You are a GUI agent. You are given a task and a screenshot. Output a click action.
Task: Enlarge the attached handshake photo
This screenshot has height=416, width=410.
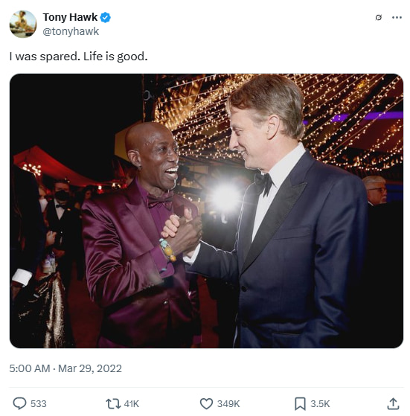point(206,211)
